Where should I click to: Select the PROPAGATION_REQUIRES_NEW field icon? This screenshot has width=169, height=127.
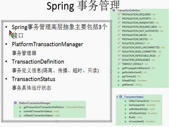[119, 27]
